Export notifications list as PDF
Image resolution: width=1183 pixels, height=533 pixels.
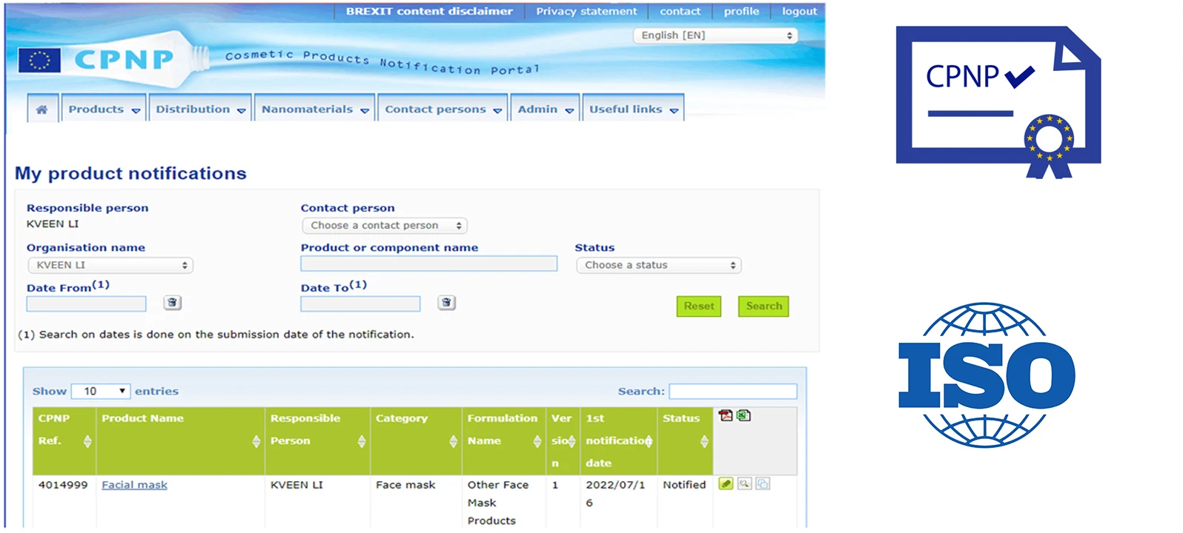click(x=726, y=415)
